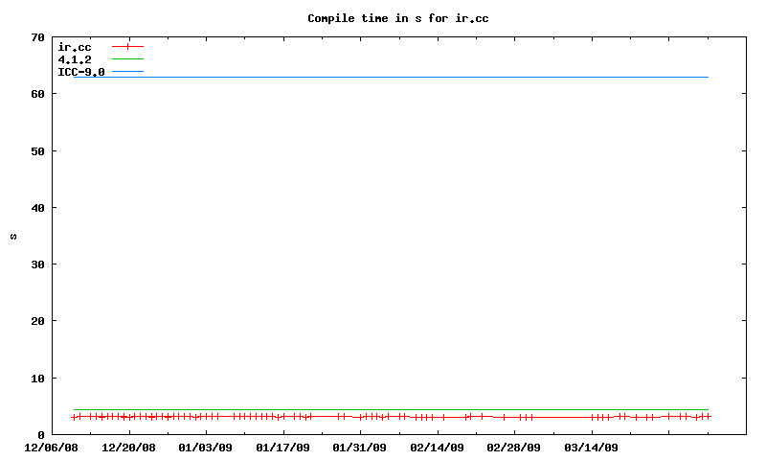Select the ICC-9.0 legend label

click(x=81, y=72)
